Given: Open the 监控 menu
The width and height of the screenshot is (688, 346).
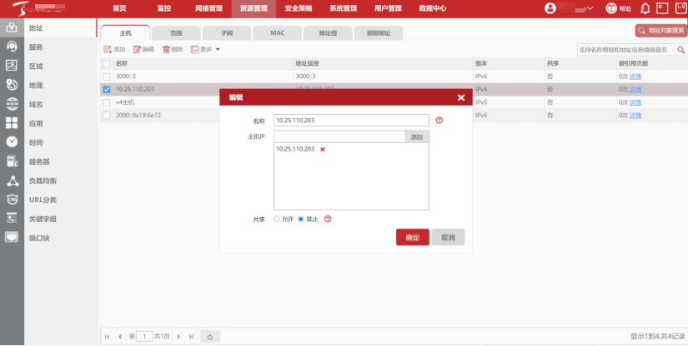Looking at the screenshot, I should tap(164, 8).
